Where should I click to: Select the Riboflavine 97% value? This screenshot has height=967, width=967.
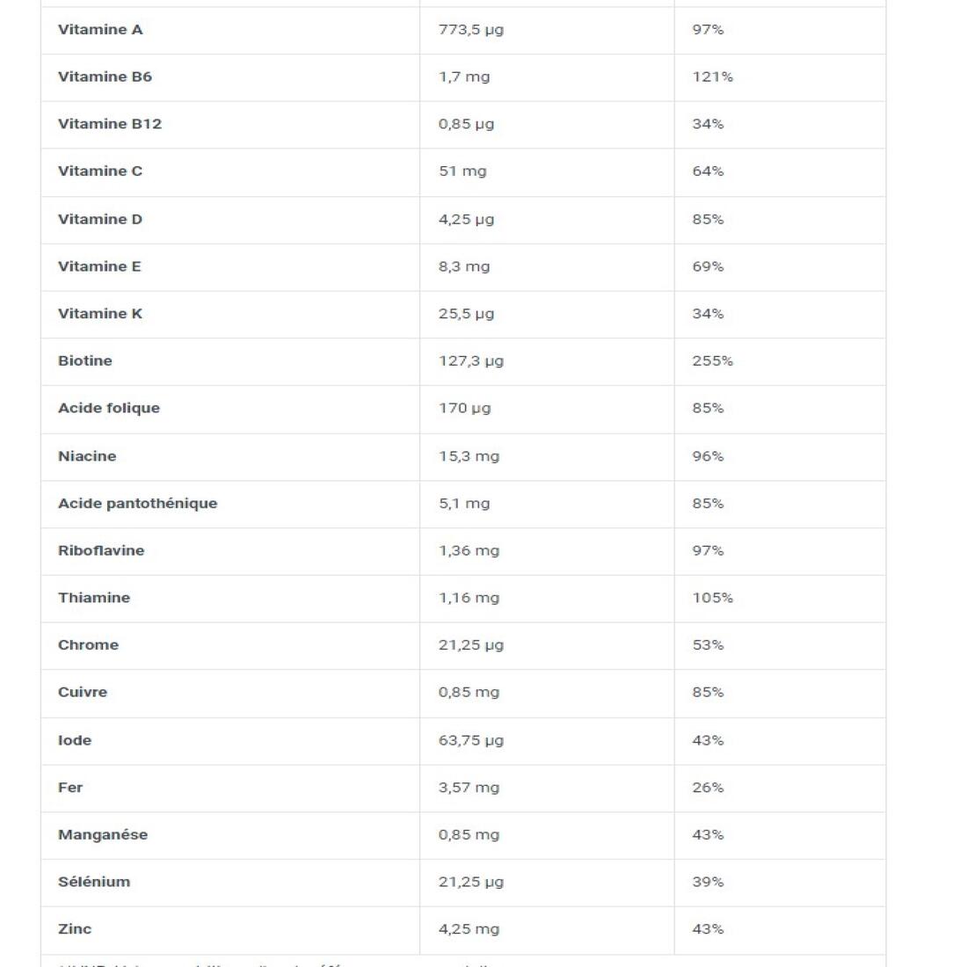[x=708, y=550]
